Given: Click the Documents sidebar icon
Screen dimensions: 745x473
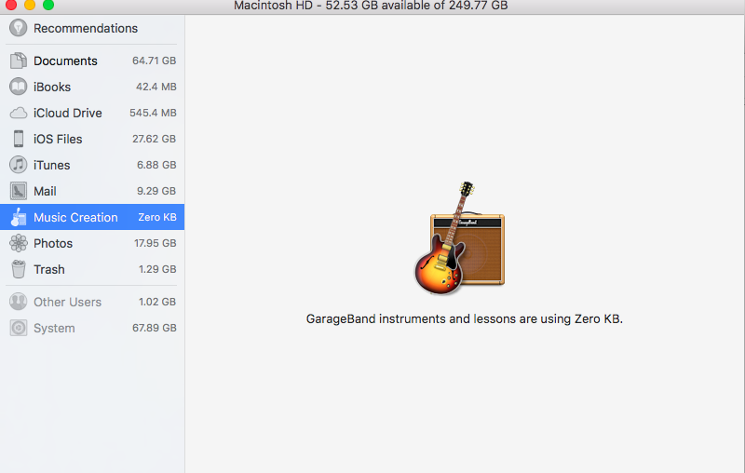Looking at the screenshot, I should [x=18, y=61].
